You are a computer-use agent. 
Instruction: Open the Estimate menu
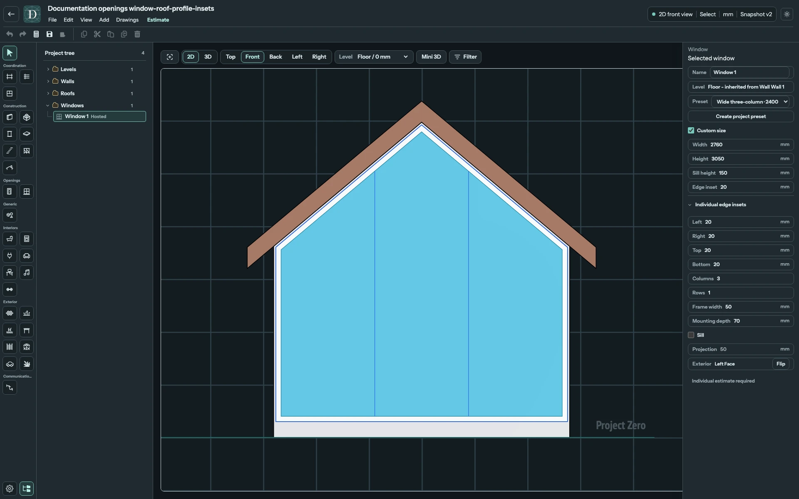click(x=158, y=20)
